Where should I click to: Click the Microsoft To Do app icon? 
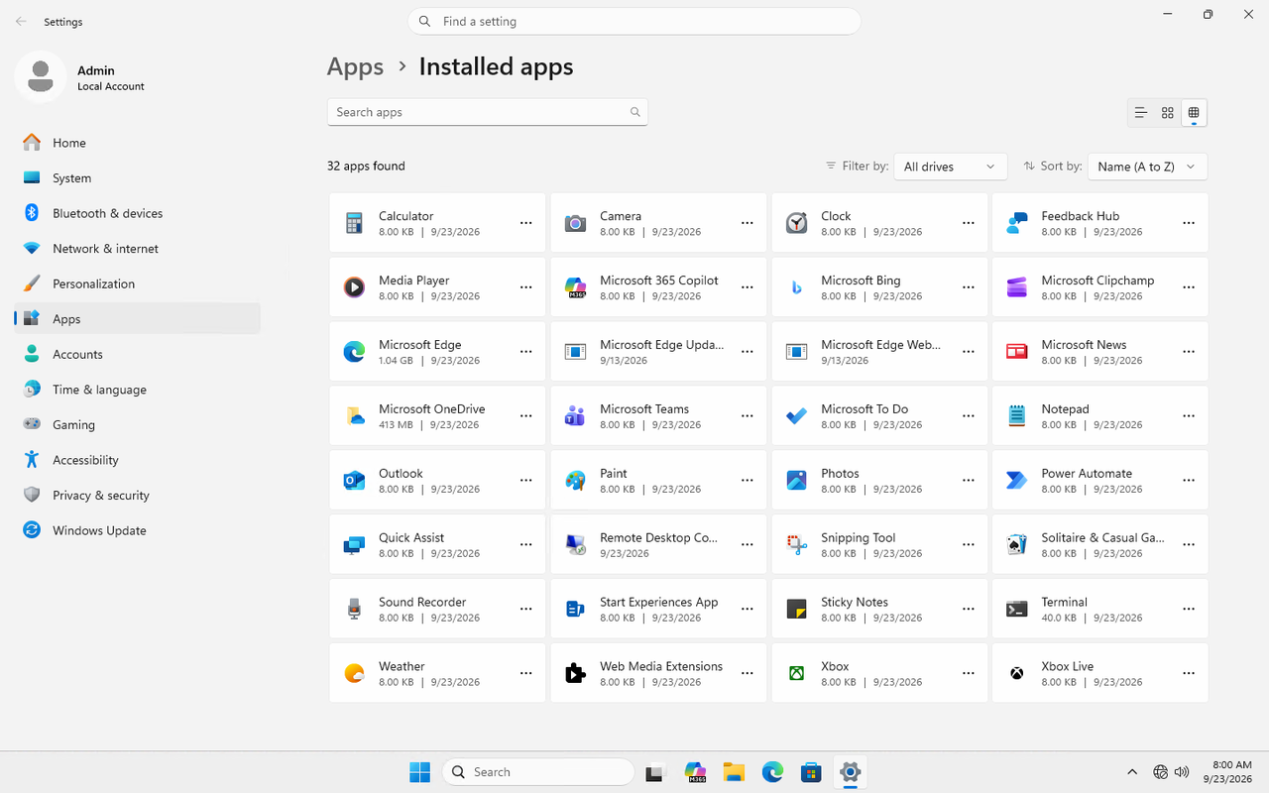click(x=796, y=416)
